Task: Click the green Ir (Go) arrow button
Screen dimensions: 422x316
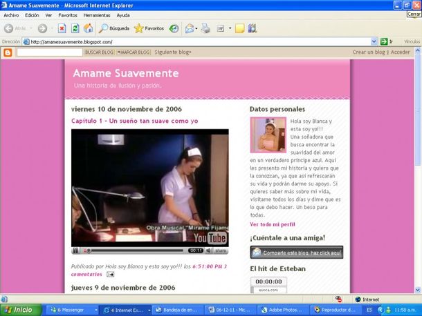Action: (x=384, y=41)
